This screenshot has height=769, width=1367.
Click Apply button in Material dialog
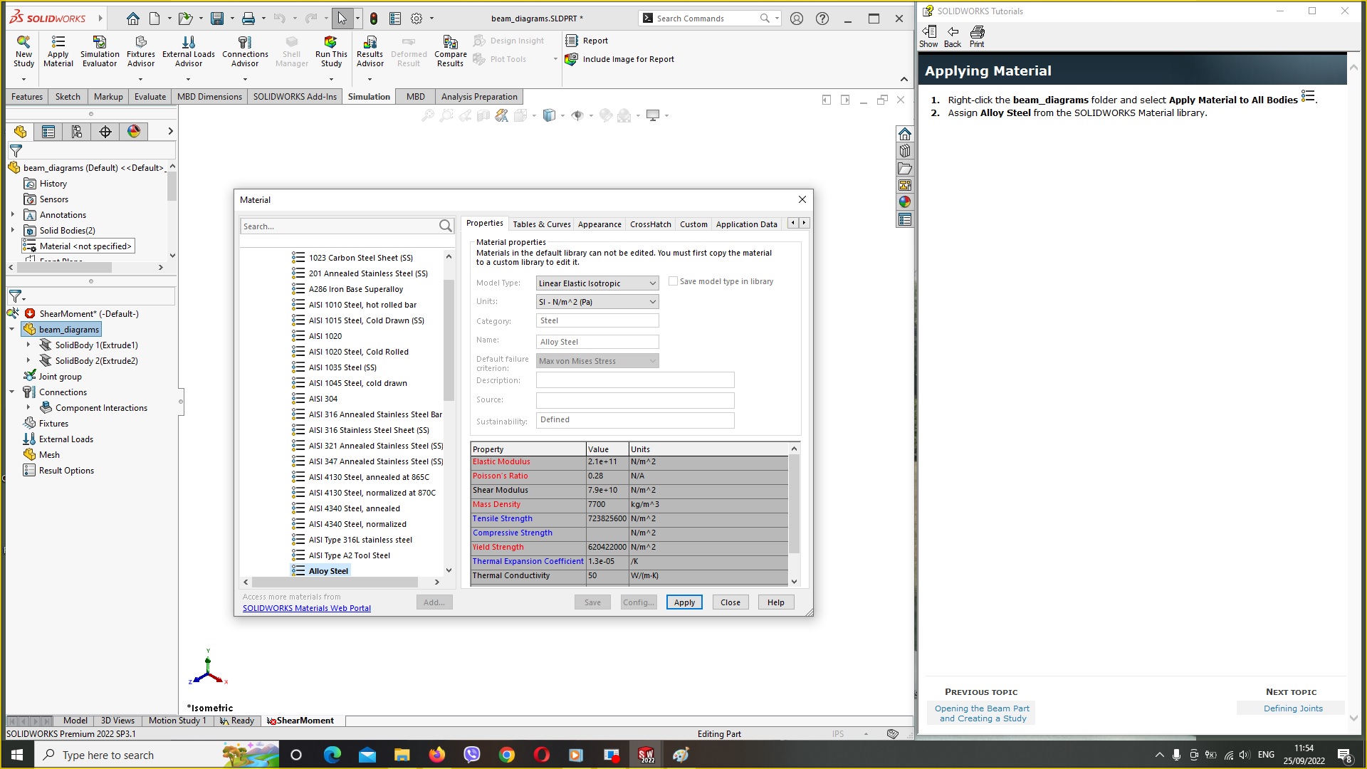pyautogui.click(x=684, y=602)
